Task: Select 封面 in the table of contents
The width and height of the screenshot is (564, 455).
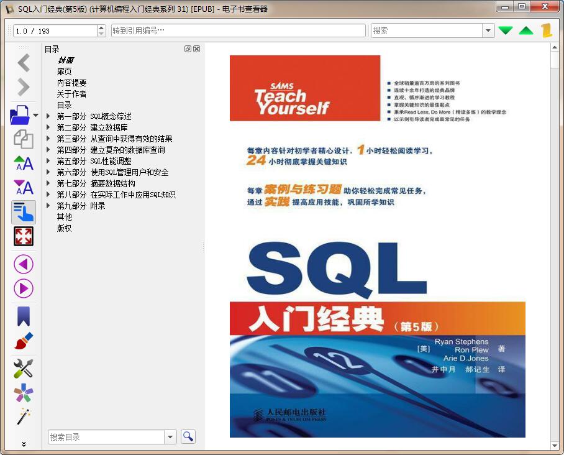Action: coord(65,60)
